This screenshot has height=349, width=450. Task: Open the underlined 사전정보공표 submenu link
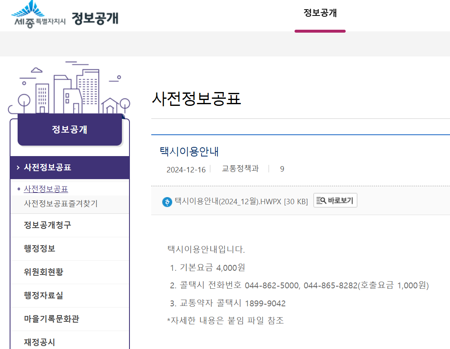46,189
